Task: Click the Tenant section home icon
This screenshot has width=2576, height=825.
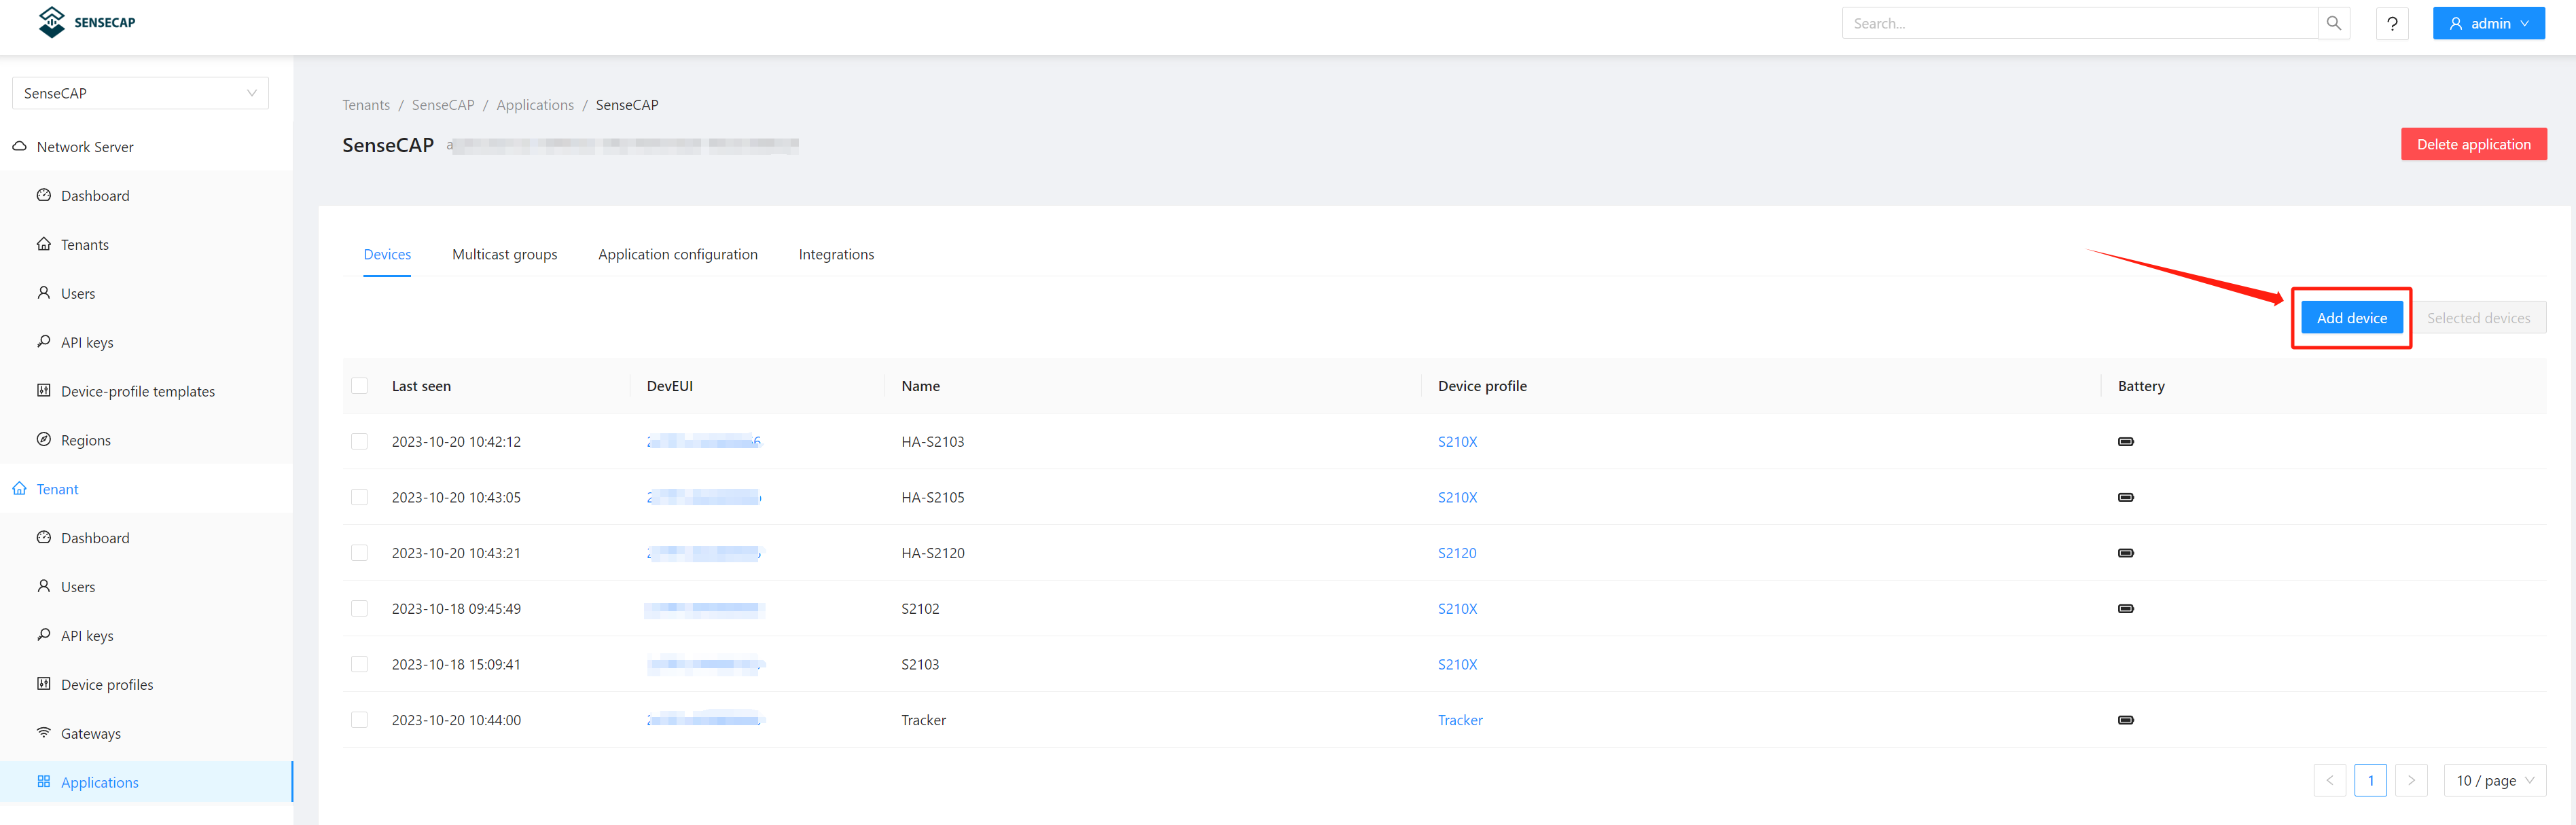Action: pos(19,489)
